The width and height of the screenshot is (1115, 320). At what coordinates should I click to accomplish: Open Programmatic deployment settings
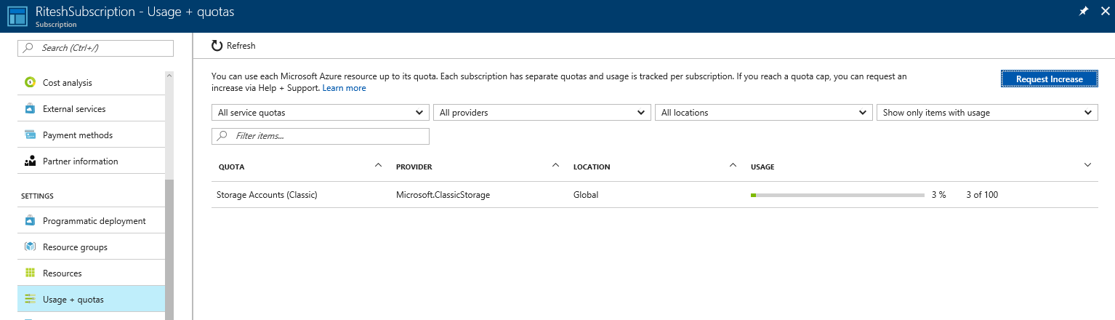pyautogui.click(x=92, y=221)
